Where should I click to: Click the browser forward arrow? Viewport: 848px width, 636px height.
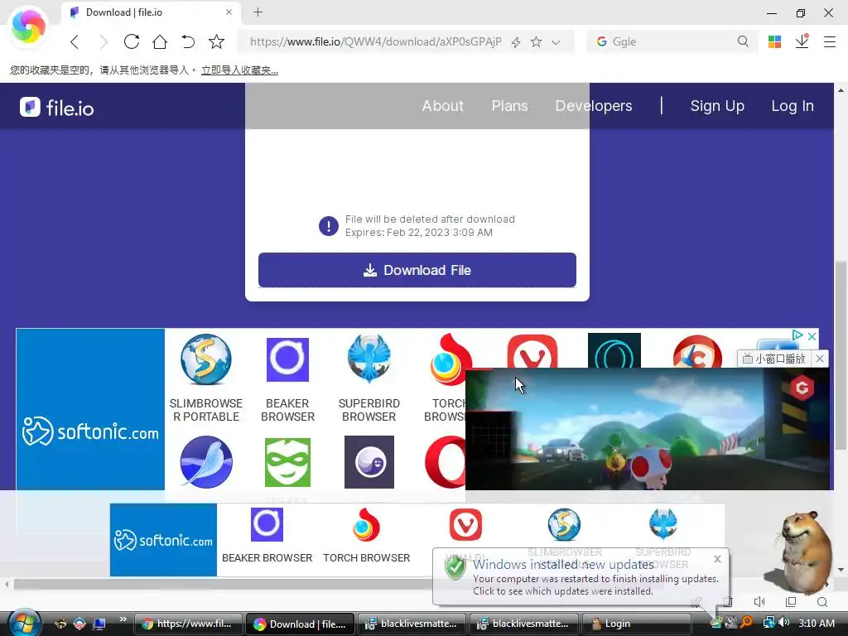103,41
